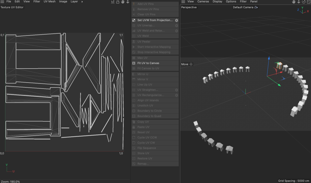The height and width of the screenshot is (183, 311).
Task: Apply the Max UV command
Action: [155, 58]
